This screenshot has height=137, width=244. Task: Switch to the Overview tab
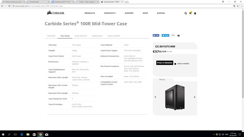pos(51,36)
